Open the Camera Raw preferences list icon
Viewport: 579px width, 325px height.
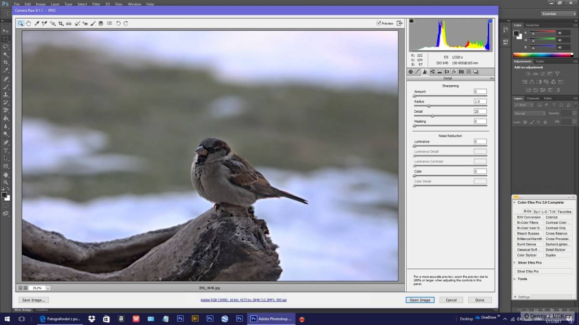(110, 23)
